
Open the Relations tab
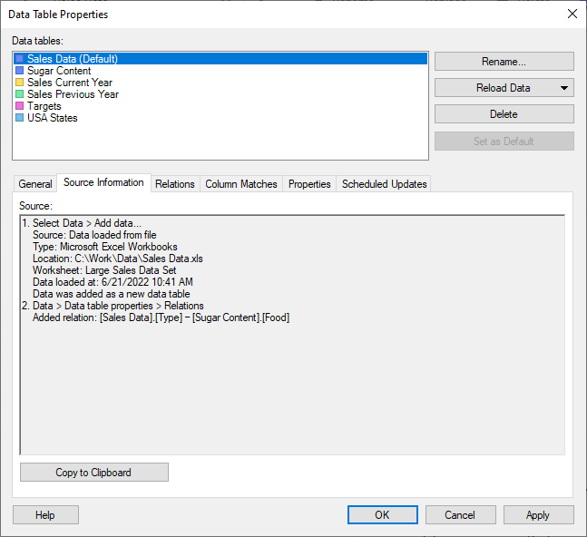[175, 184]
